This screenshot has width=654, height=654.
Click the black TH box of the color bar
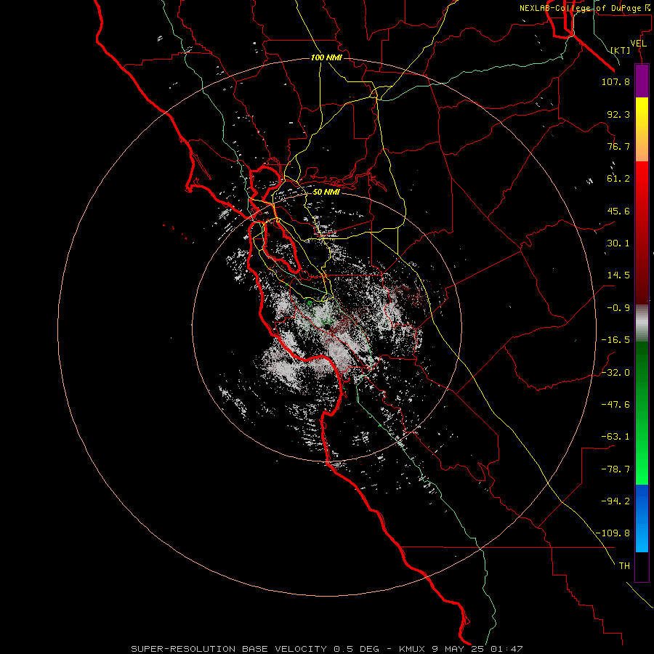point(642,567)
